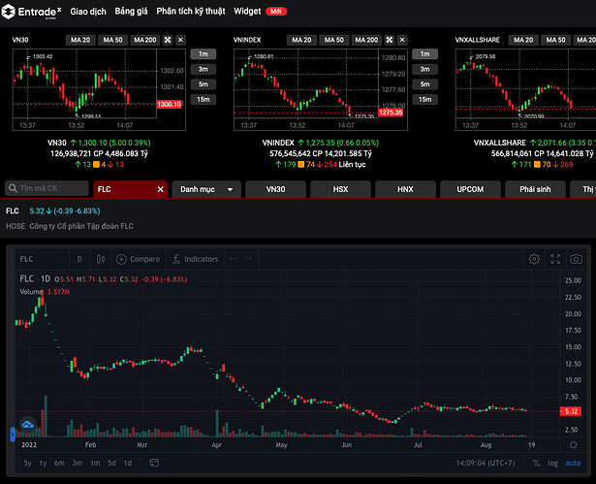The image size is (596, 484).
Task: Toggle MA 200 on VNINDEX chart
Action: tap(366, 39)
